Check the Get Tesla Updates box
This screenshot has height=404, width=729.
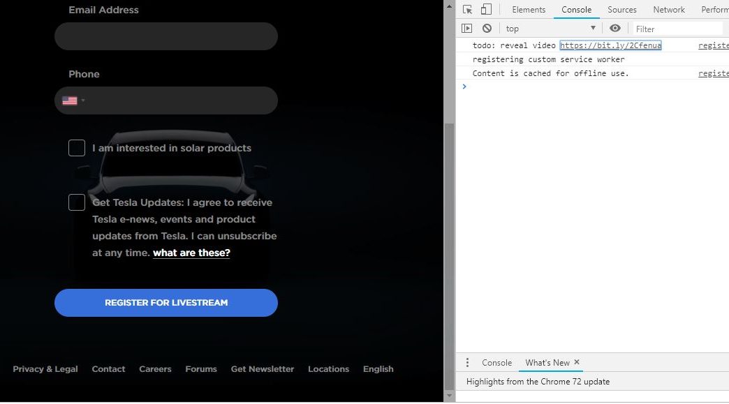coord(77,202)
